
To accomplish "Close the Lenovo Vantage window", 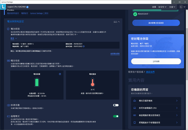I will pos(185,2).
